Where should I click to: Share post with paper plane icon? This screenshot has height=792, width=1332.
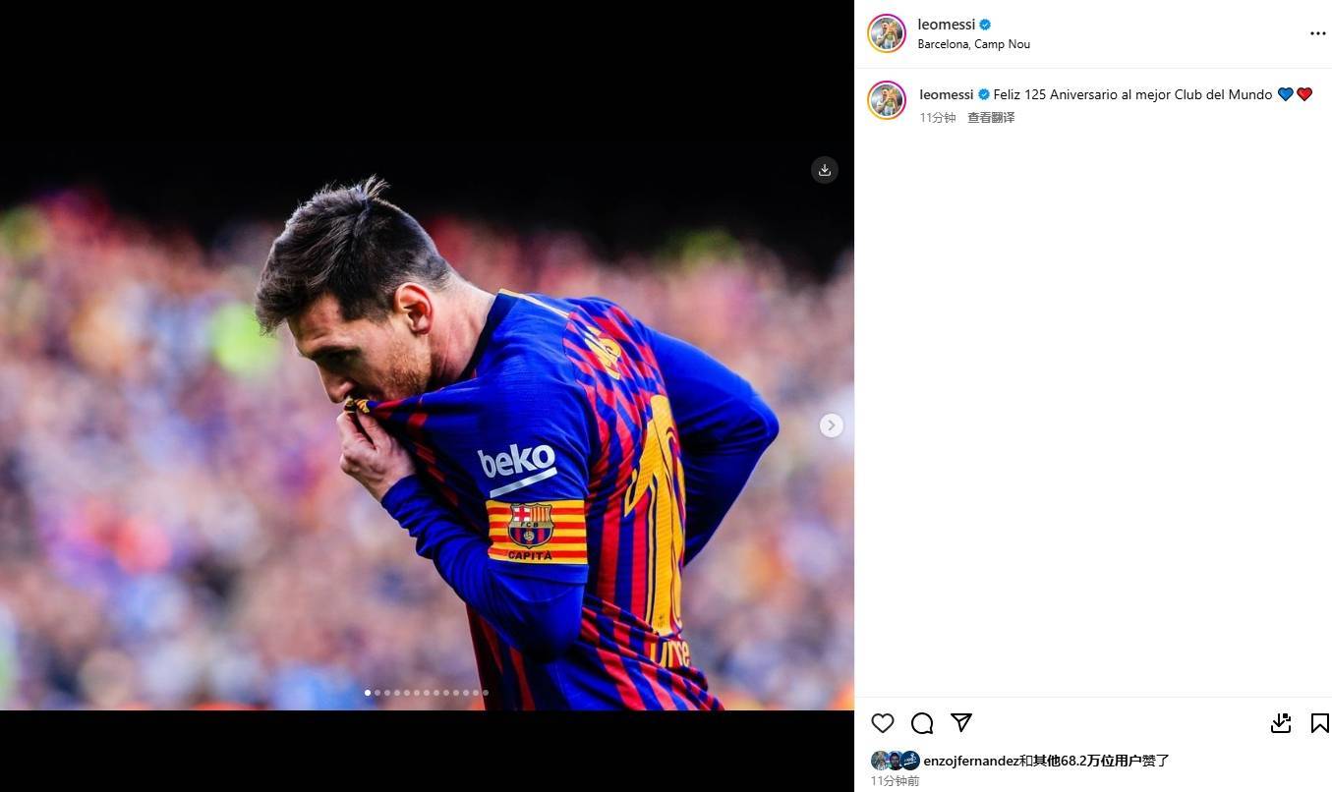click(961, 722)
